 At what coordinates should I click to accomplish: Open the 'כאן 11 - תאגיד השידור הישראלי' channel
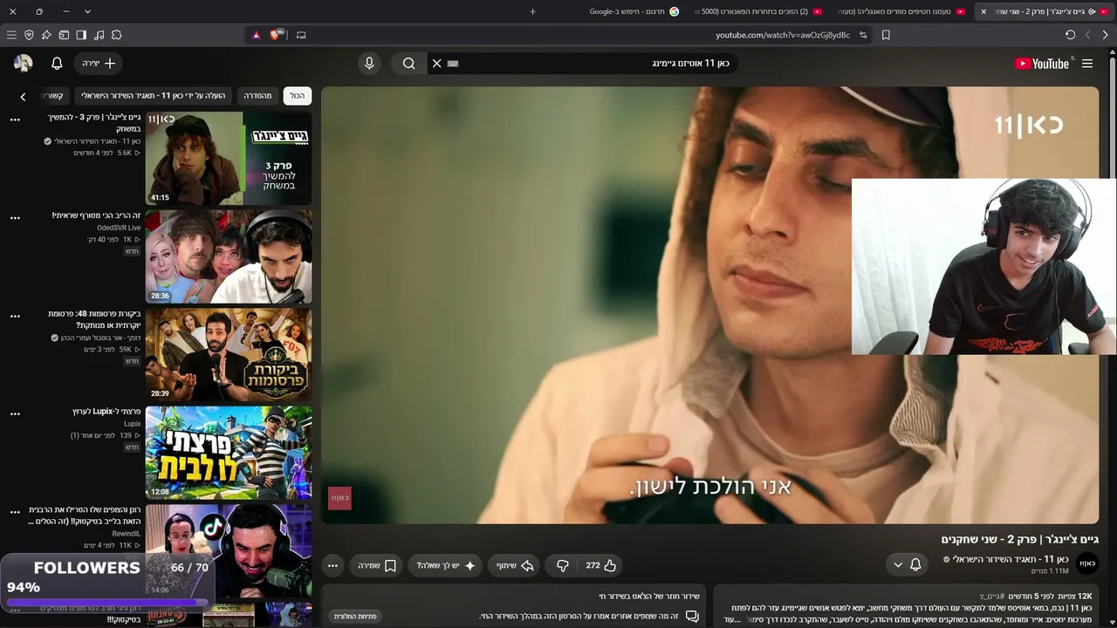click(1011, 559)
